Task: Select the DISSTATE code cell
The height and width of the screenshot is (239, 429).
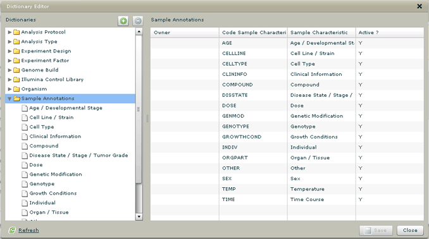Action: coord(253,95)
